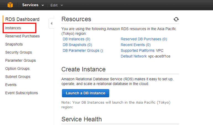Image resolution: width=213 pixels, height=125 pixels.
Task: Click the DB Parameter Groups link
Action: (x=83, y=51)
